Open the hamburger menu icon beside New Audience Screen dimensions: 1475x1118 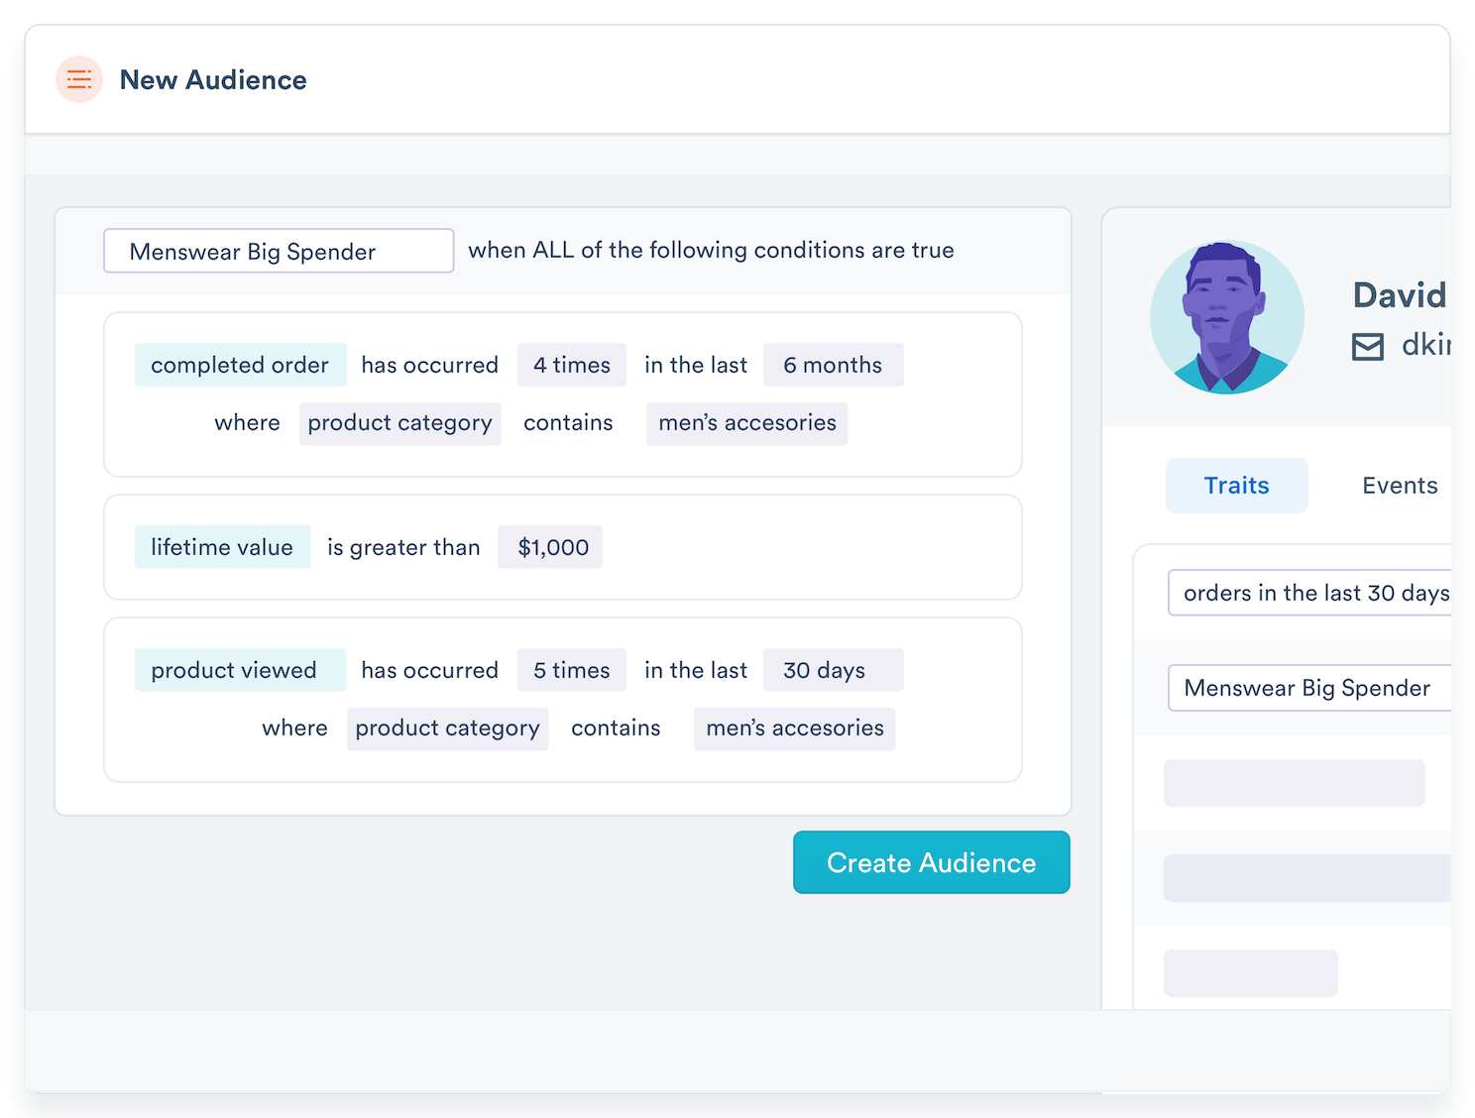[79, 79]
